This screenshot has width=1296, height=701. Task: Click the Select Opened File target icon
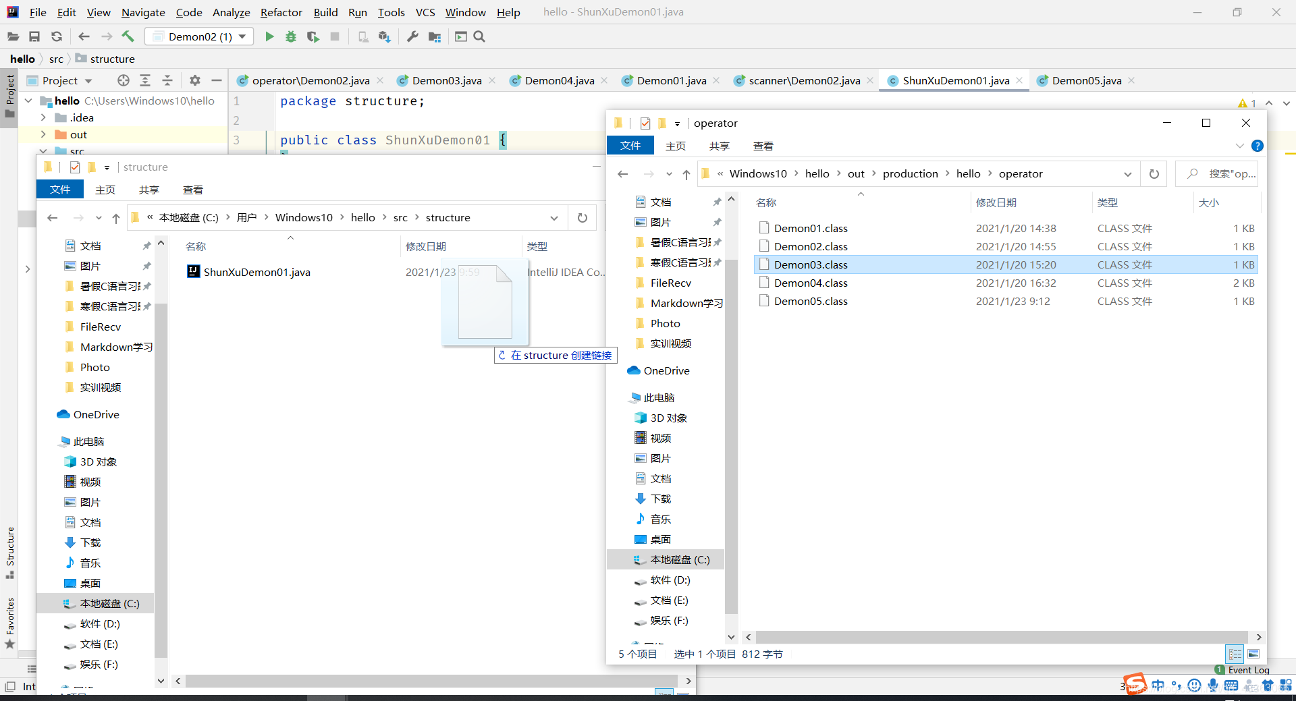tap(123, 80)
